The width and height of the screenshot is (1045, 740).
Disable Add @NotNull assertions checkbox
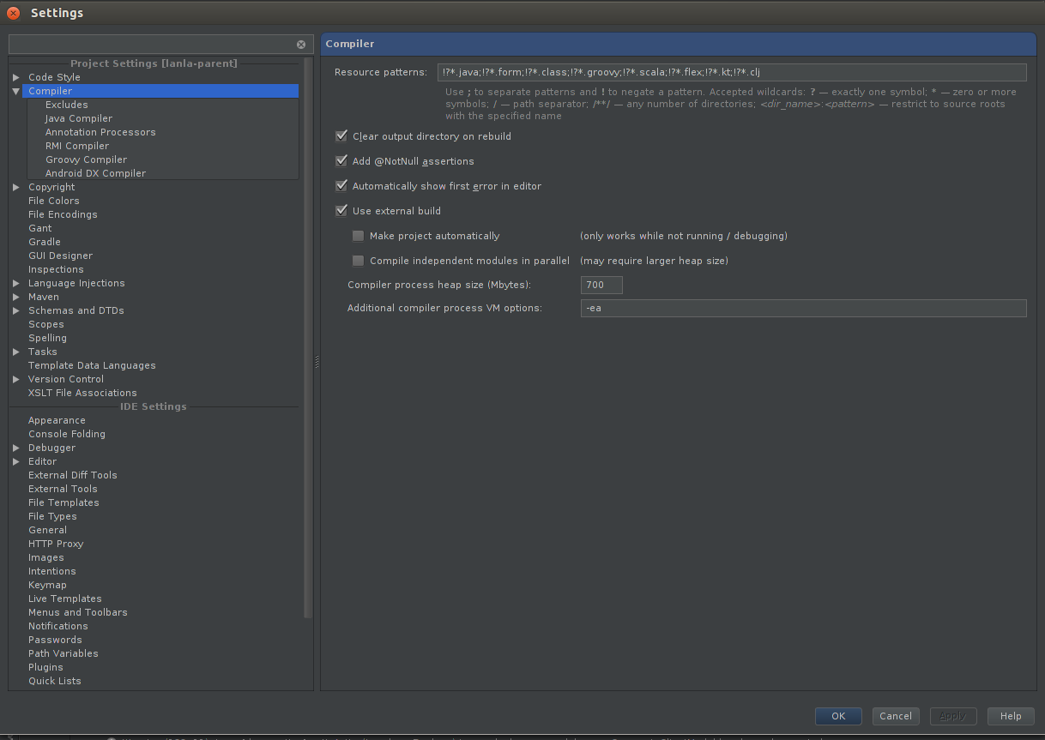coord(341,161)
